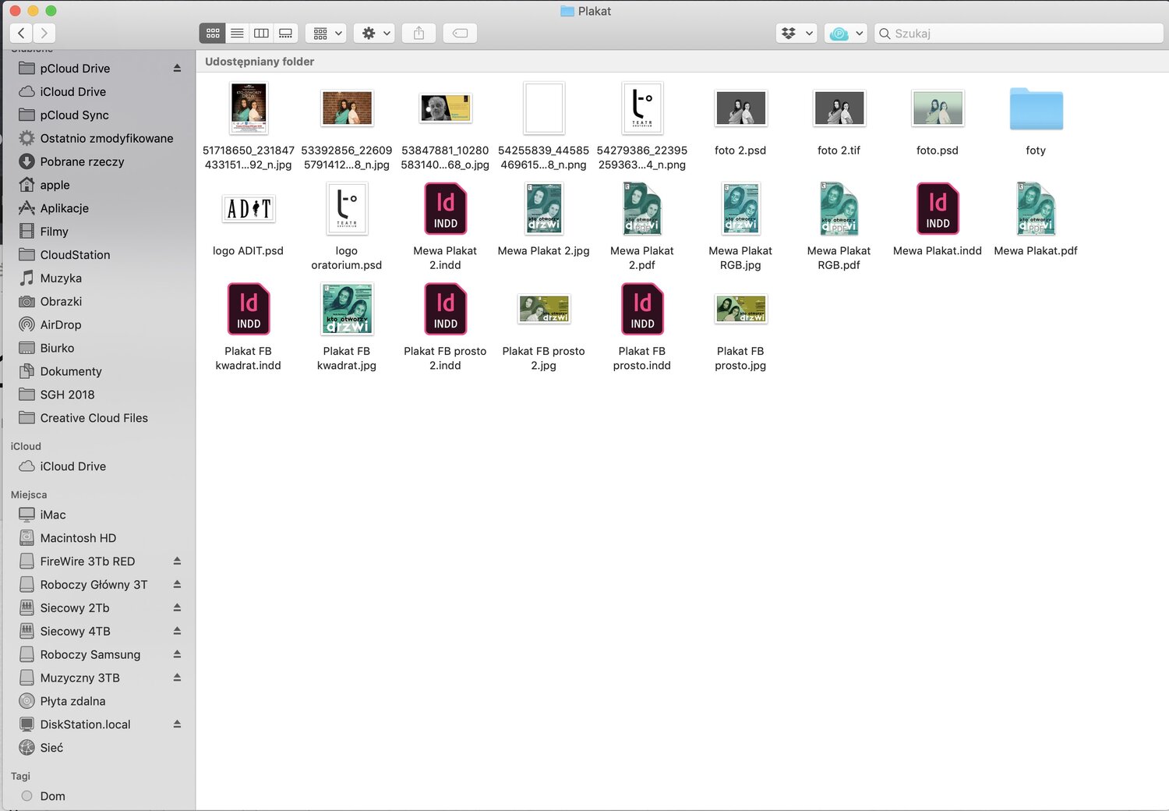This screenshot has width=1169, height=811.
Task: Open Pobrane rzeczy in sidebar
Action: [x=82, y=162]
